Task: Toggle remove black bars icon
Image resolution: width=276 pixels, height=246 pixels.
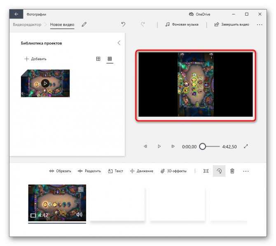Action: pos(206,171)
